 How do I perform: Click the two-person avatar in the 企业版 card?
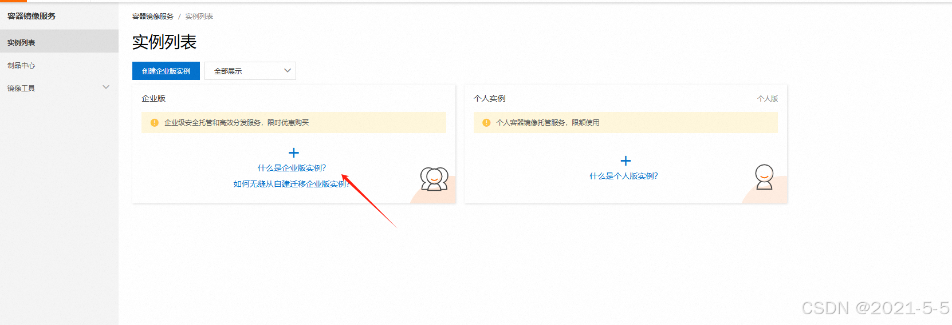(x=434, y=179)
